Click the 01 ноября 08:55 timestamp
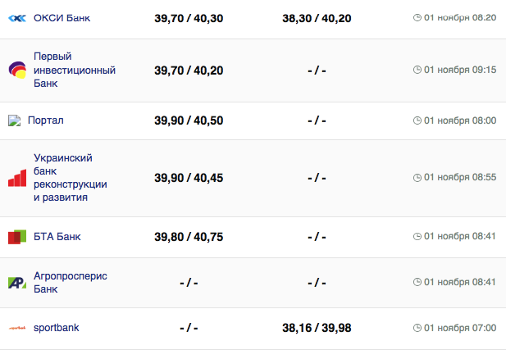This screenshot has width=506, height=350. 459,178
